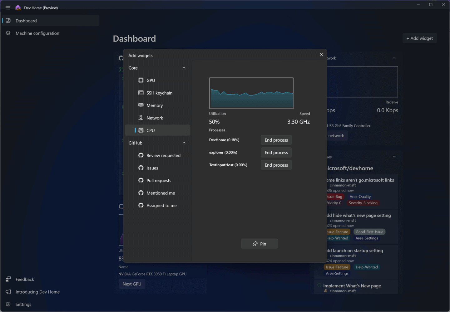The width and height of the screenshot is (450, 312).
Task: Close the Add widgets dialog
Action: [321, 55]
